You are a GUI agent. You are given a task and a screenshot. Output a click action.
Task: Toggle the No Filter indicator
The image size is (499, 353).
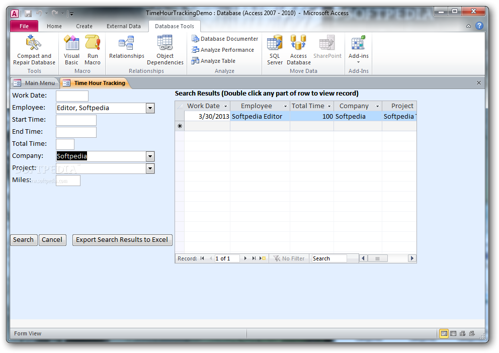[x=289, y=258]
